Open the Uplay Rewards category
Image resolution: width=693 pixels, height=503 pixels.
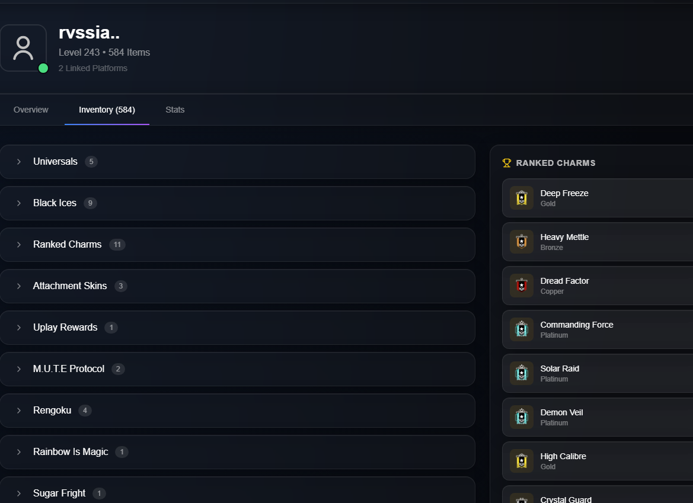[237, 328]
